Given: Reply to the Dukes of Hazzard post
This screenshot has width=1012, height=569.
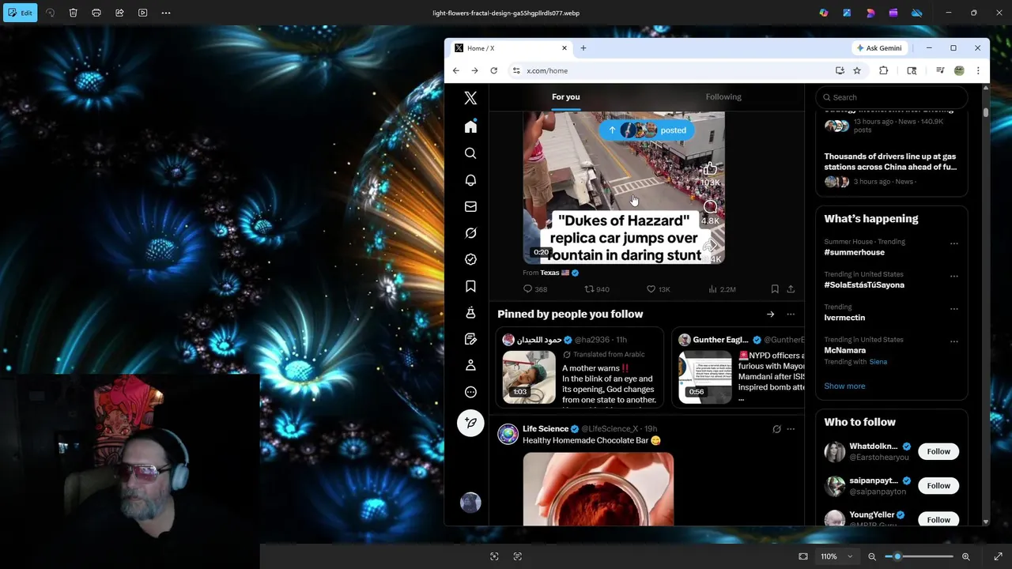Looking at the screenshot, I should pyautogui.click(x=535, y=289).
